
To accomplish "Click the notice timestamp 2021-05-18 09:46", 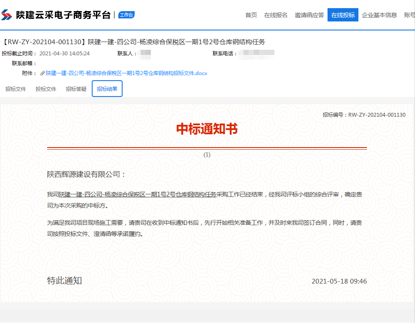I will pos(339,281).
